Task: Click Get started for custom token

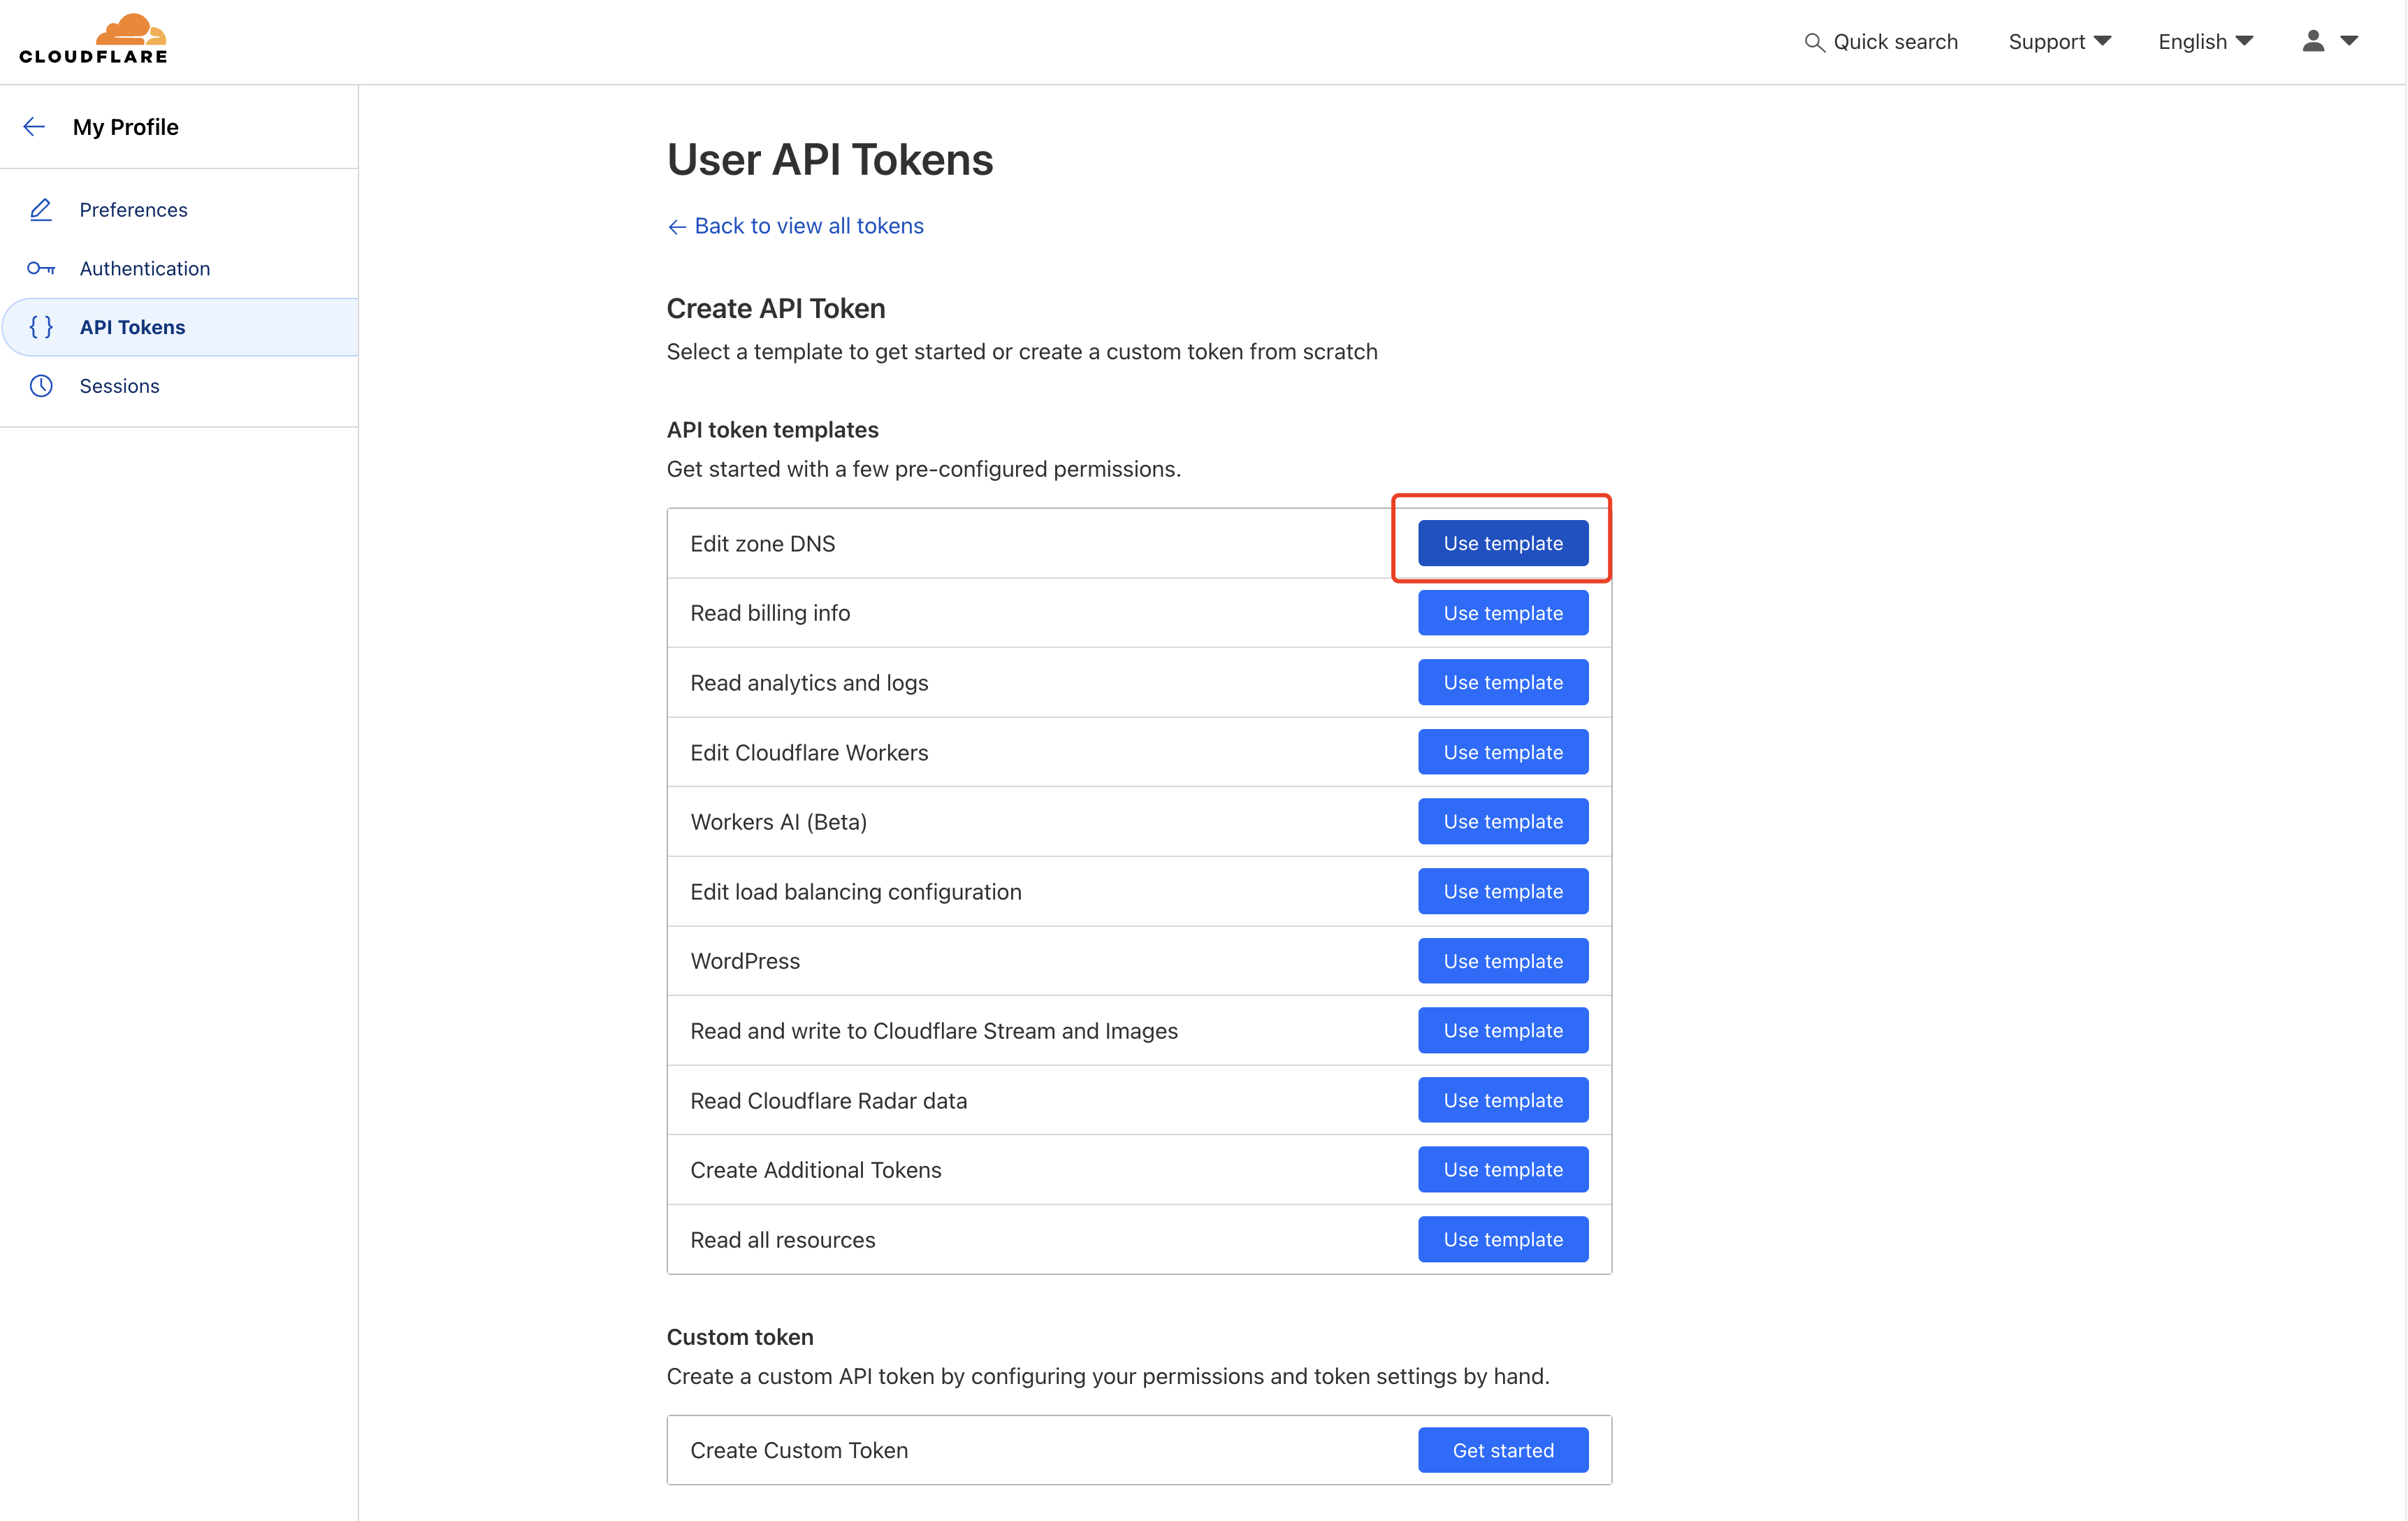Action: [1503, 1450]
